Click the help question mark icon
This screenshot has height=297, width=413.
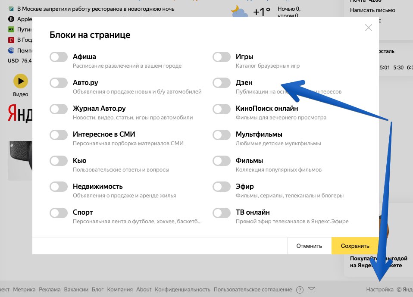pyautogui.click(x=300, y=290)
